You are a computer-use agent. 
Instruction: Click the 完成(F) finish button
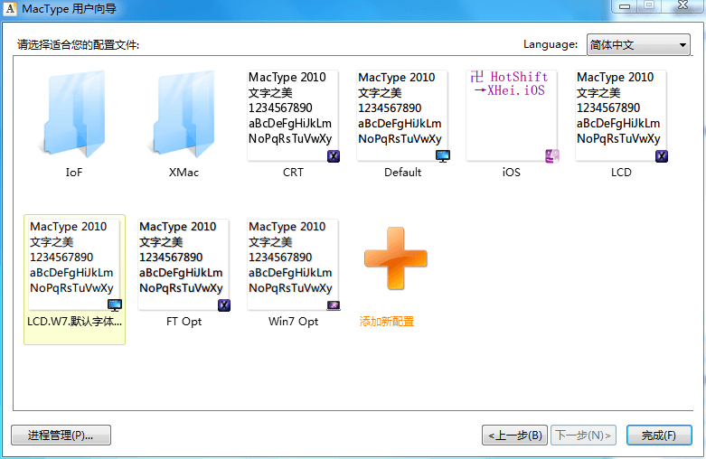659,436
